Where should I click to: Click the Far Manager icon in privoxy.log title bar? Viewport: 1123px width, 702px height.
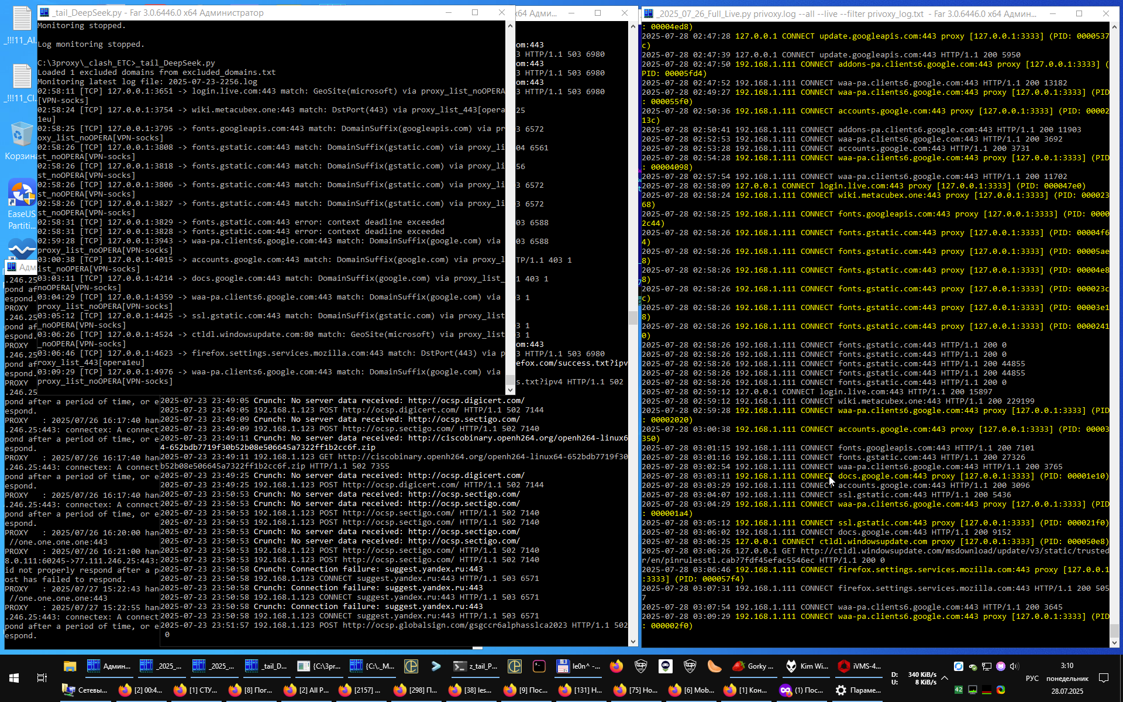point(648,13)
